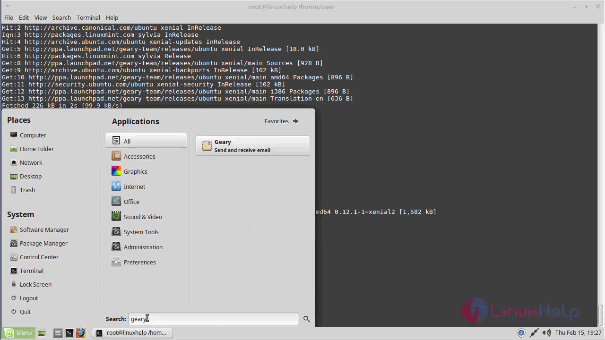Click Lock Screen in the menu
Screen dimensions: 605x340
click(x=31, y=284)
